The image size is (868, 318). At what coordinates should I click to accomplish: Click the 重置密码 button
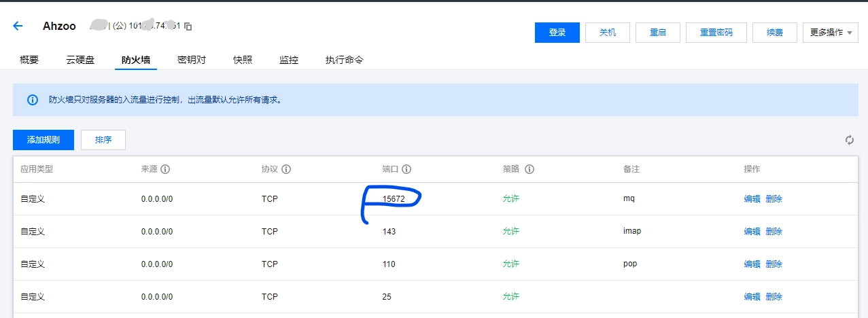click(x=716, y=33)
